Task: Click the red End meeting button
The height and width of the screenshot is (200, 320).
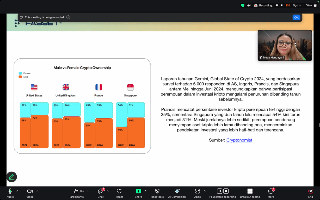Action: [x=311, y=193]
